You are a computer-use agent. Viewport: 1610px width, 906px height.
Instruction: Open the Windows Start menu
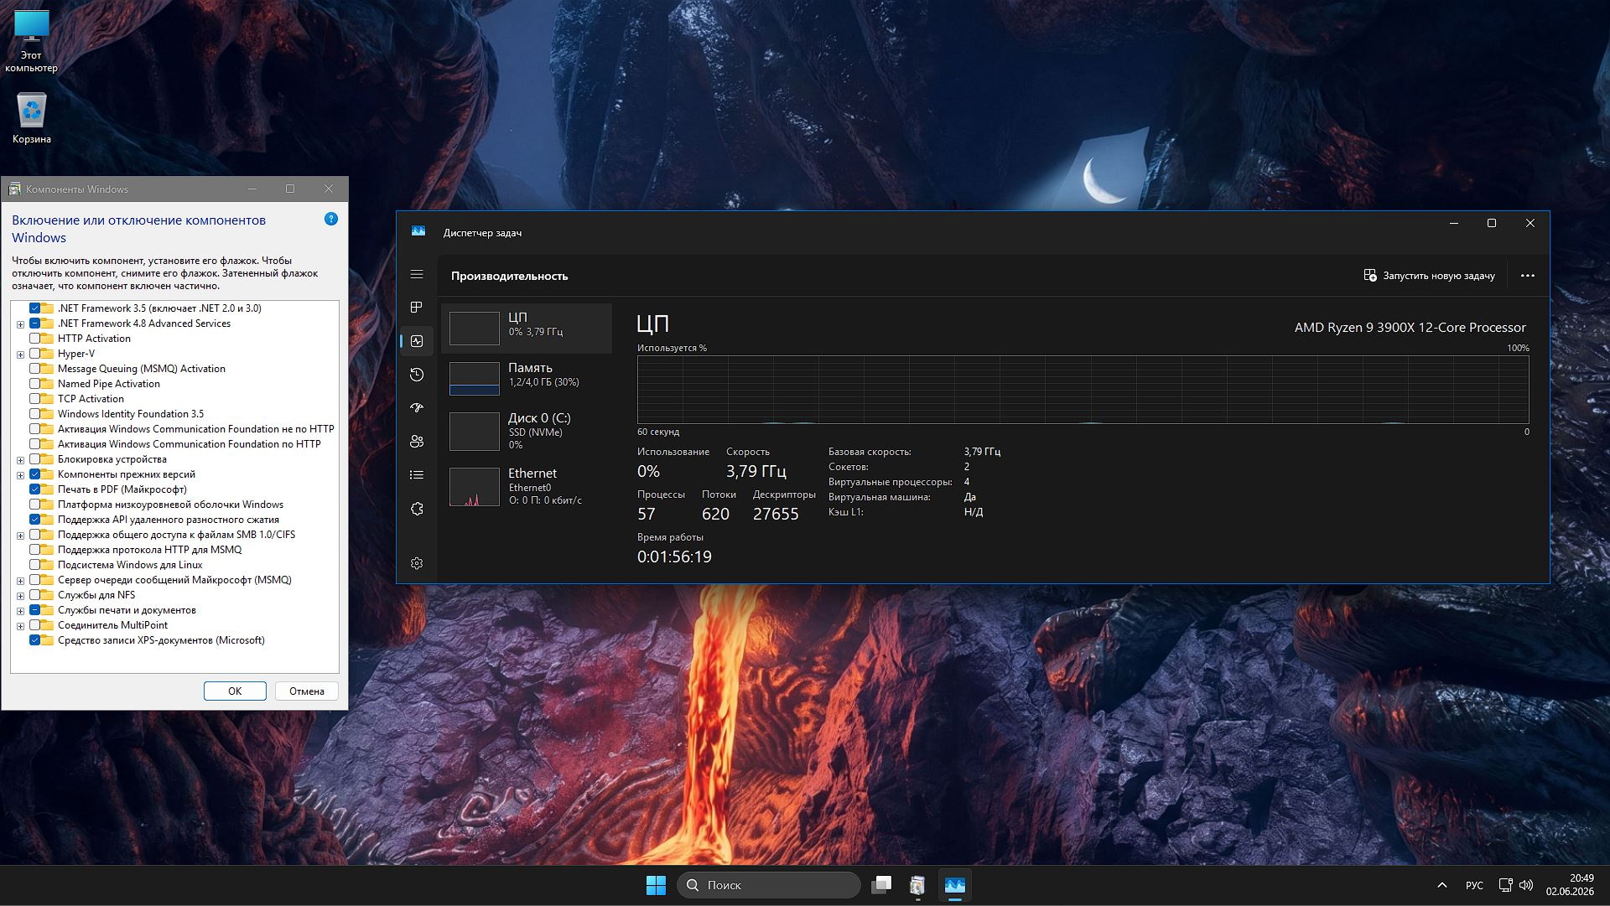tap(656, 885)
